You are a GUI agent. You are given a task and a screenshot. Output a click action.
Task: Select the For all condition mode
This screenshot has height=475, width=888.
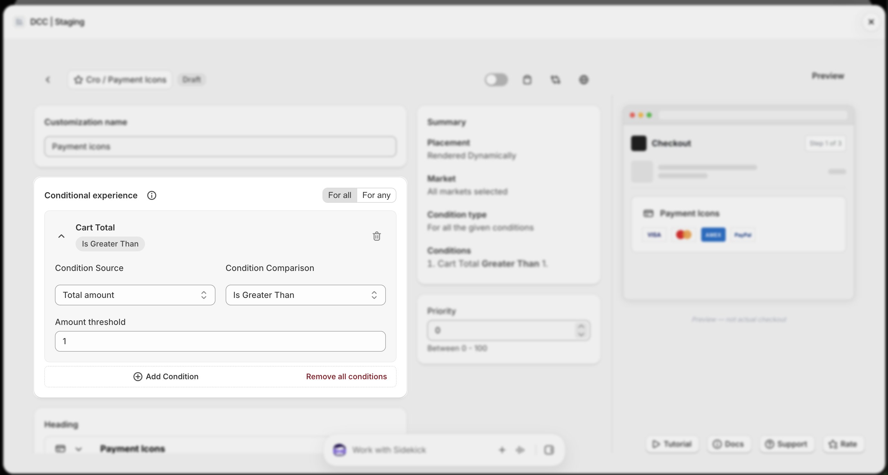tap(340, 195)
